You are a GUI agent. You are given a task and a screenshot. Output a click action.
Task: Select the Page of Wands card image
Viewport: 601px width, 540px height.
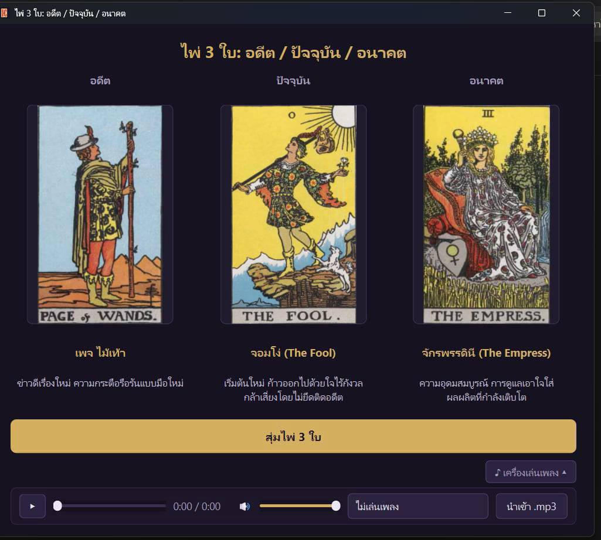point(100,214)
